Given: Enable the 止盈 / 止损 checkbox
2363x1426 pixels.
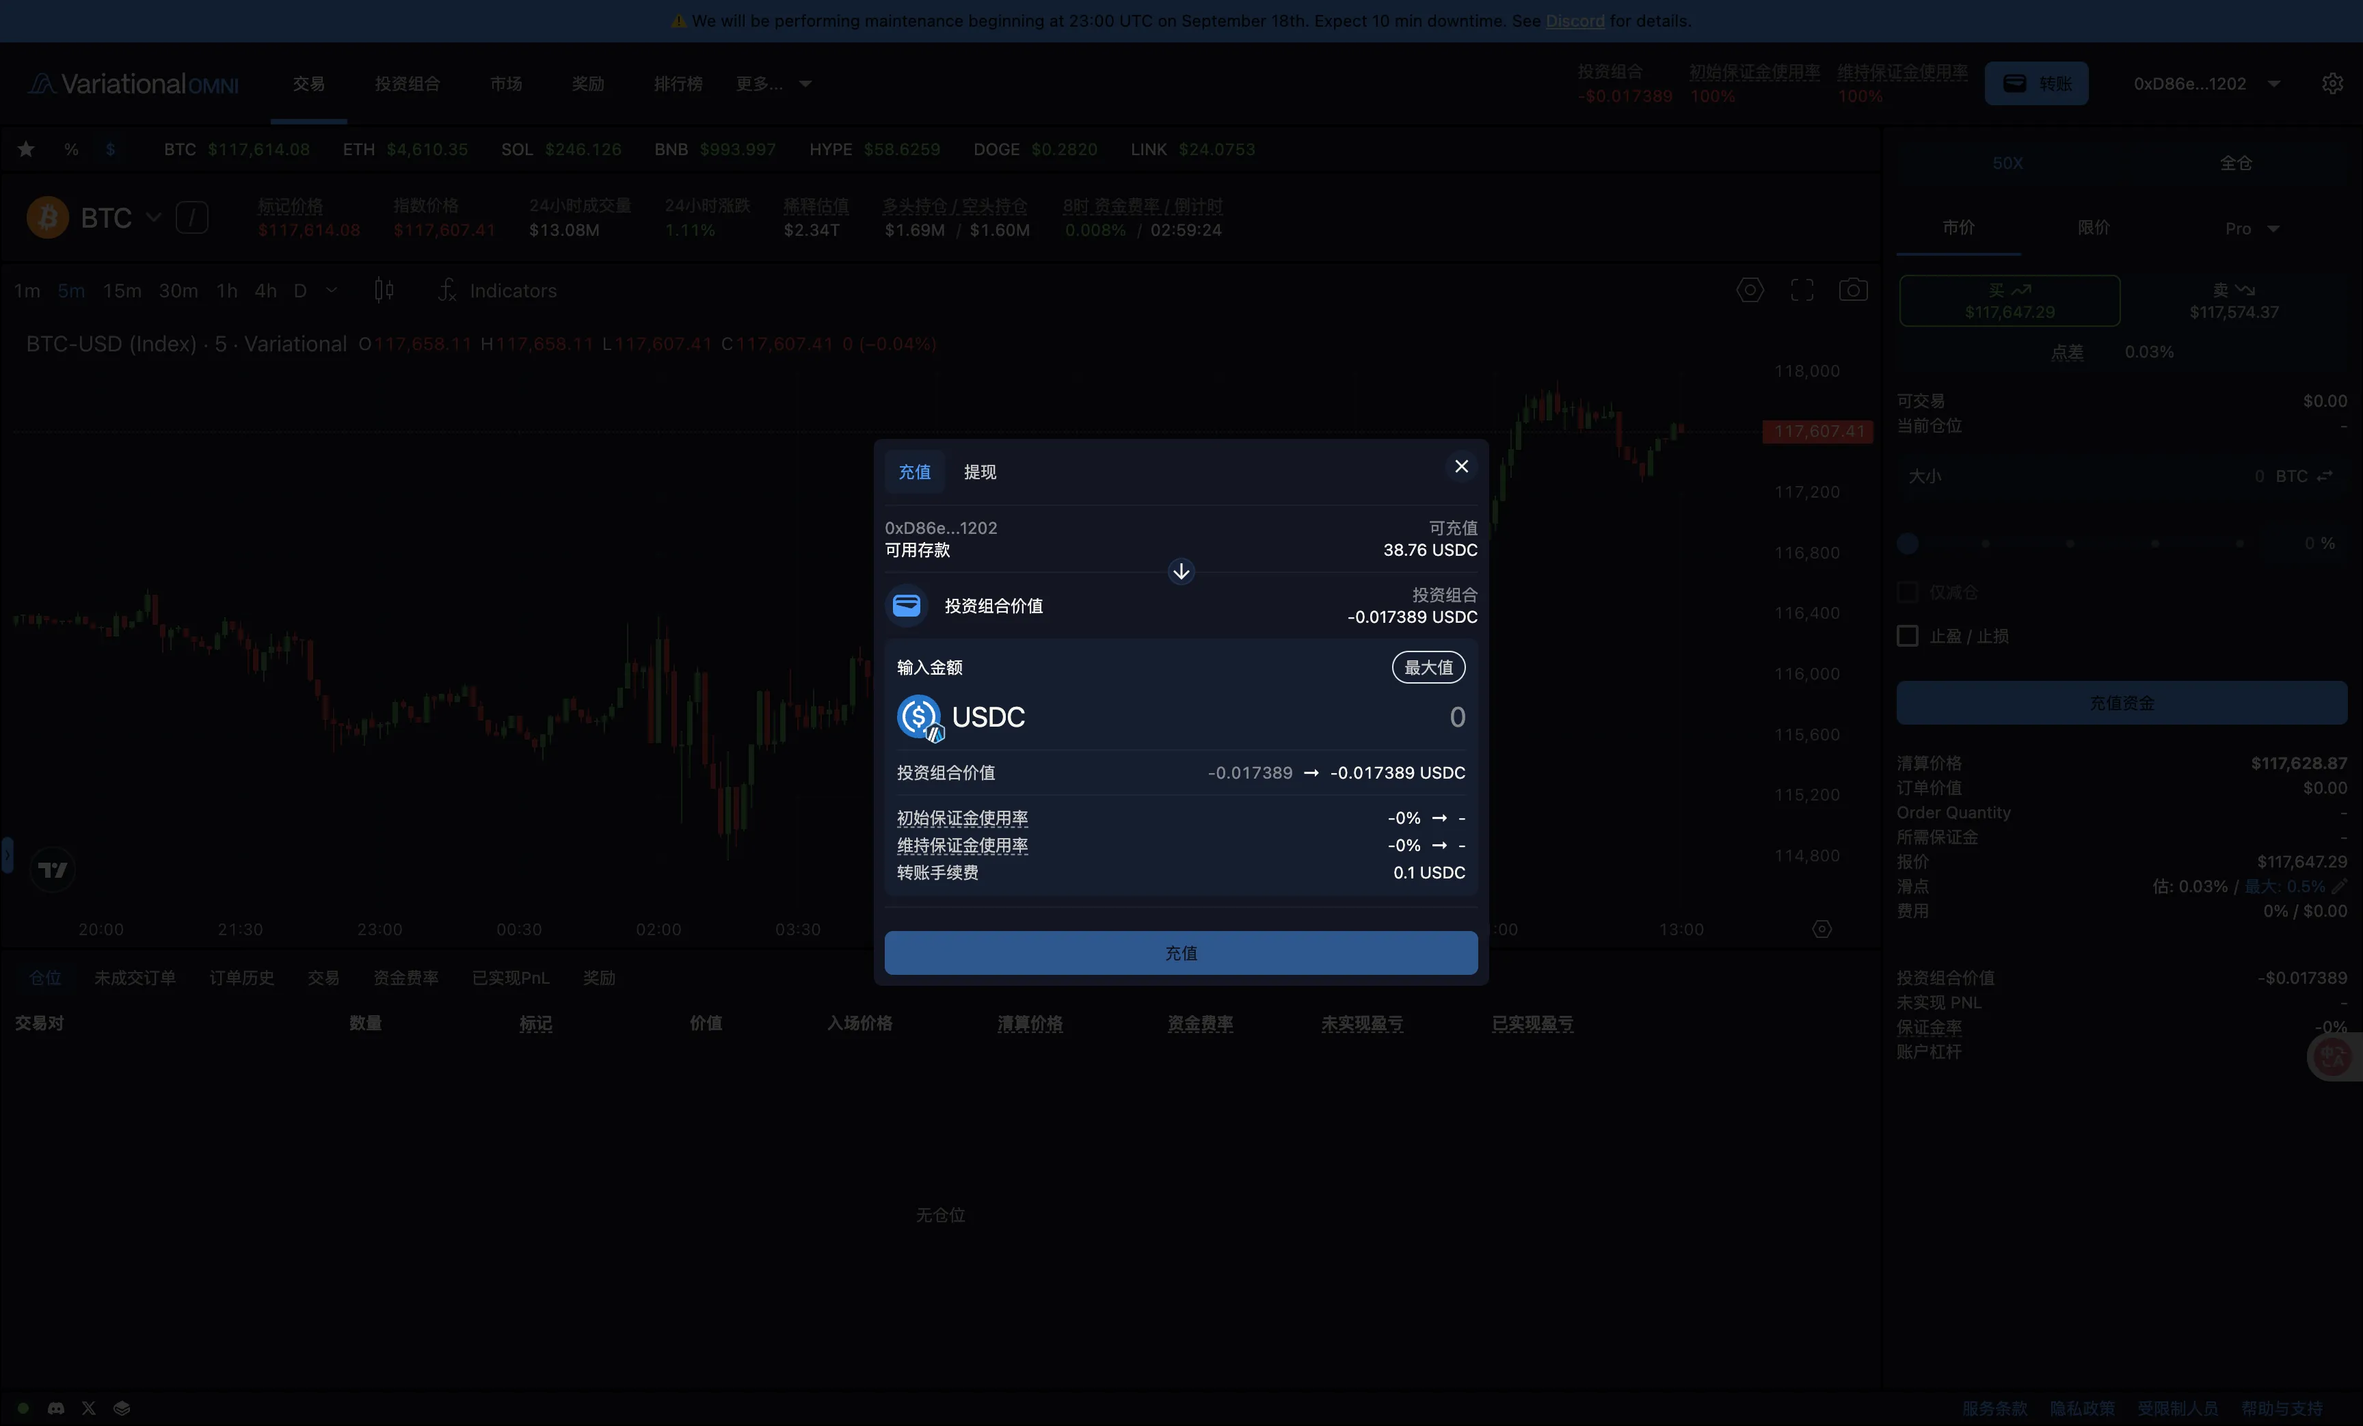Looking at the screenshot, I should pos(1908,636).
